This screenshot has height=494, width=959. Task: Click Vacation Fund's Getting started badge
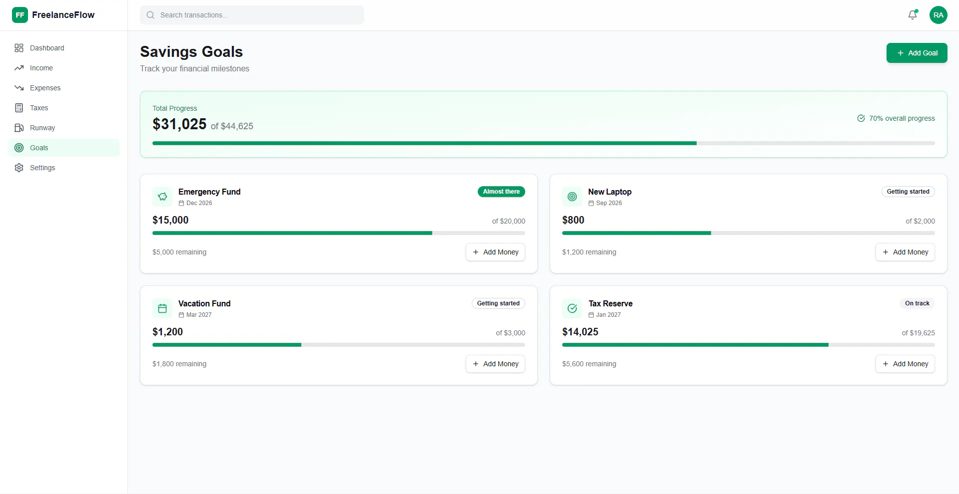[x=498, y=303]
